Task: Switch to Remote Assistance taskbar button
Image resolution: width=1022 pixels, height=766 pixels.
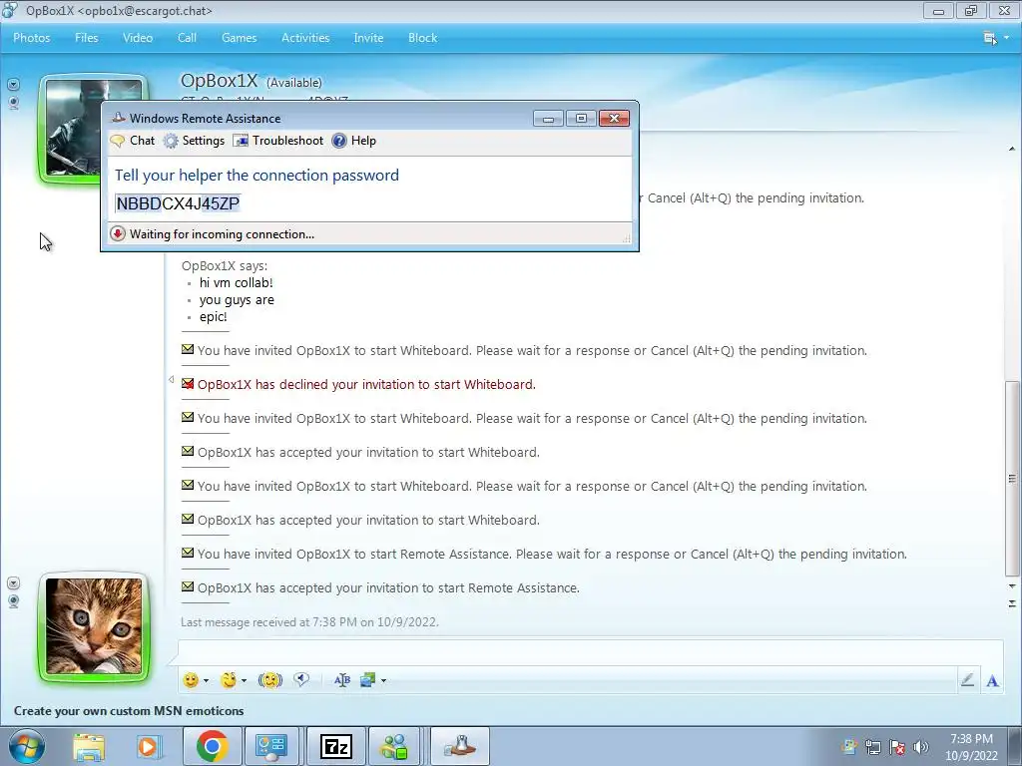Action: point(460,746)
